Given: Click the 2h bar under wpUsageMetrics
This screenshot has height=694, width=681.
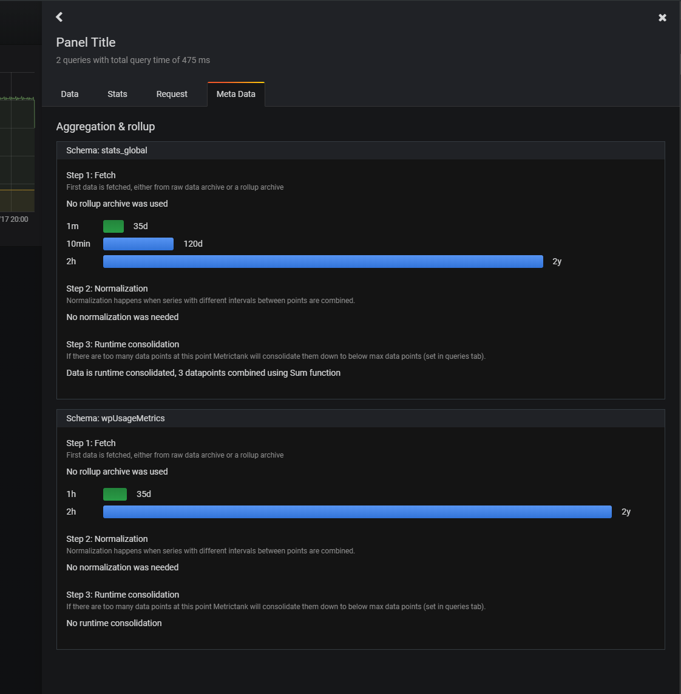Looking at the screenshot, I should pos(357,512).
